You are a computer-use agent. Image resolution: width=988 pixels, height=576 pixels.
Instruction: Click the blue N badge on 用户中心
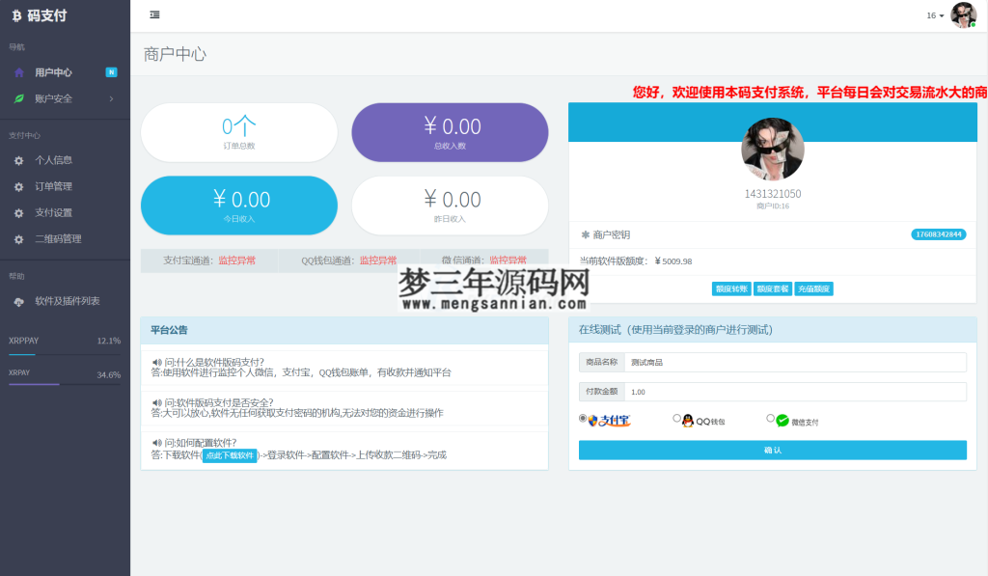[112, 72]
